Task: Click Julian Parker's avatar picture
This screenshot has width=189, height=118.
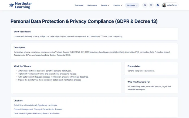Action: [x=164, y=5]
